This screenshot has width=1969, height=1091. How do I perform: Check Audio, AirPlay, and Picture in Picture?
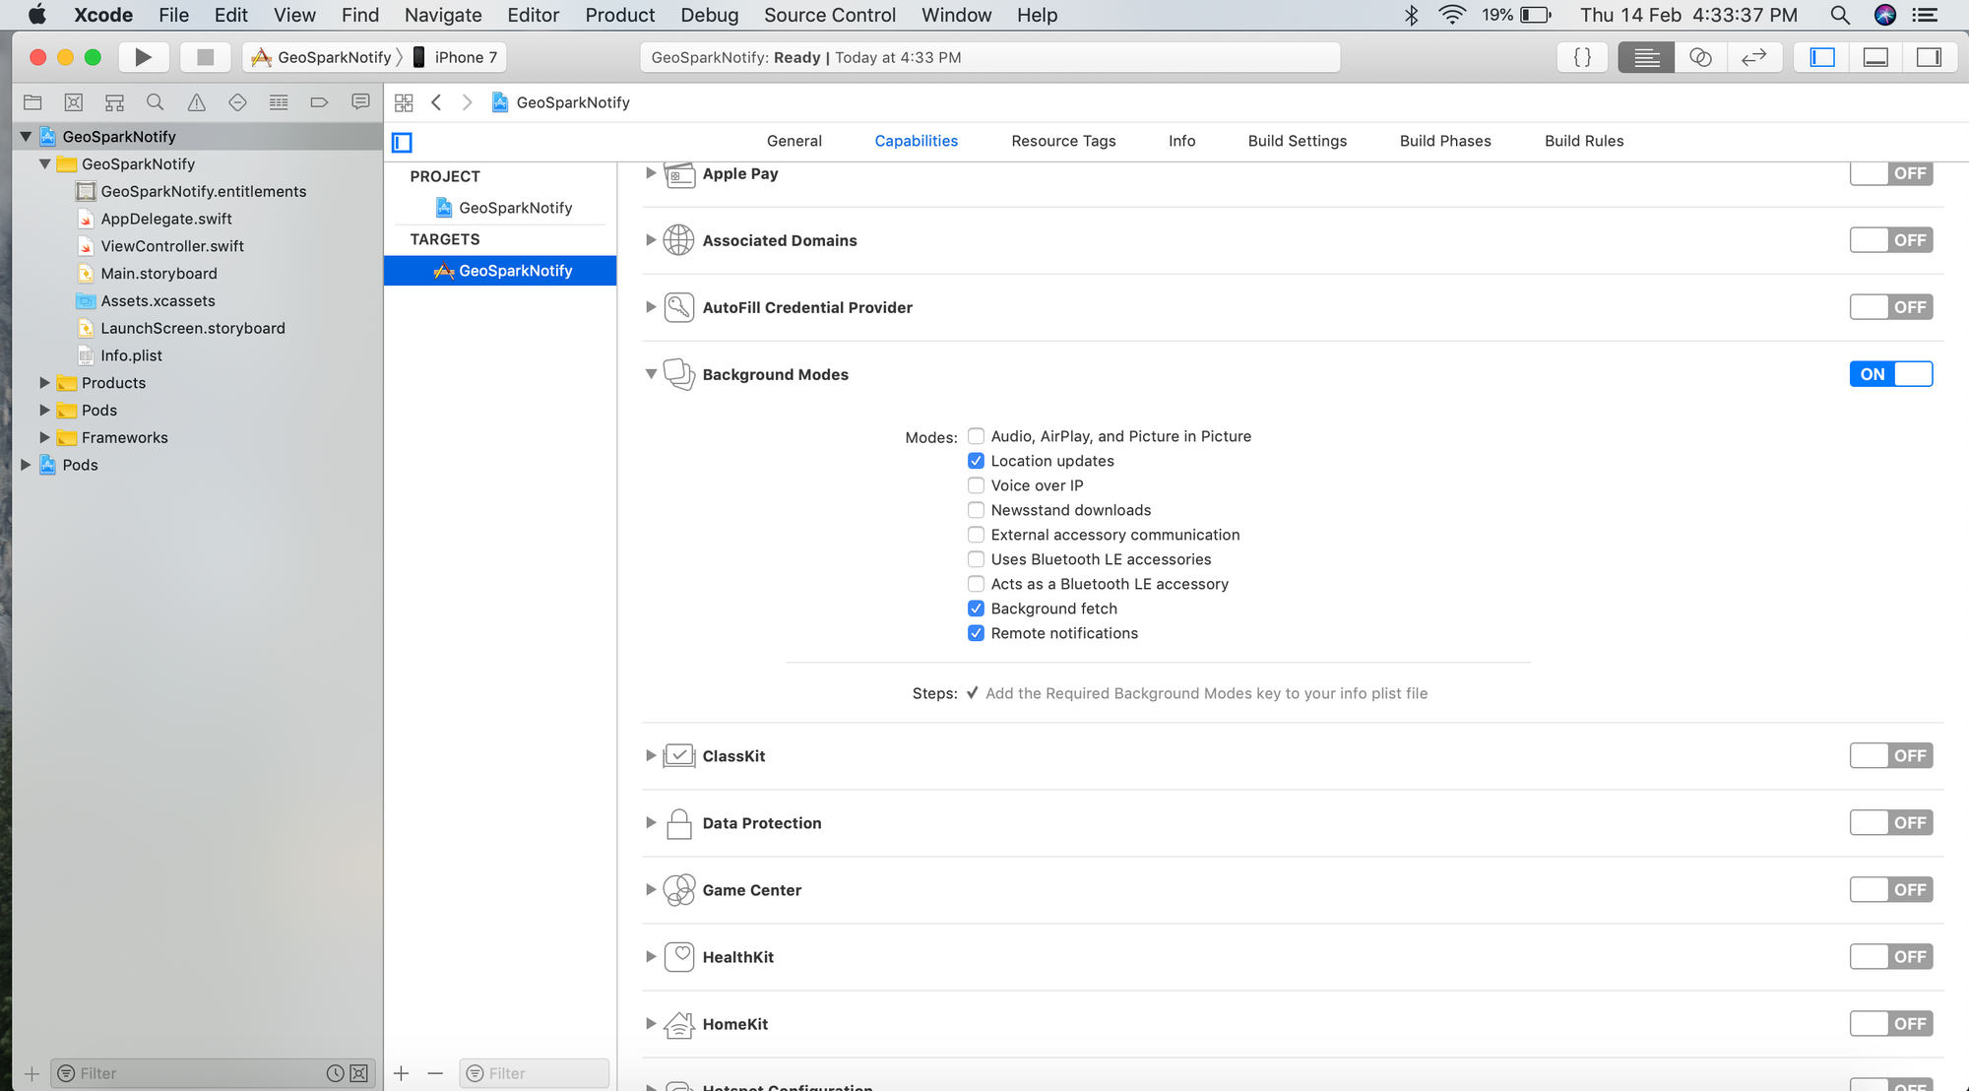(x=976, y=436)
